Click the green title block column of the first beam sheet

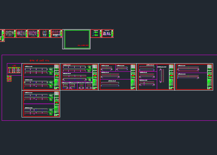(57, 77)
